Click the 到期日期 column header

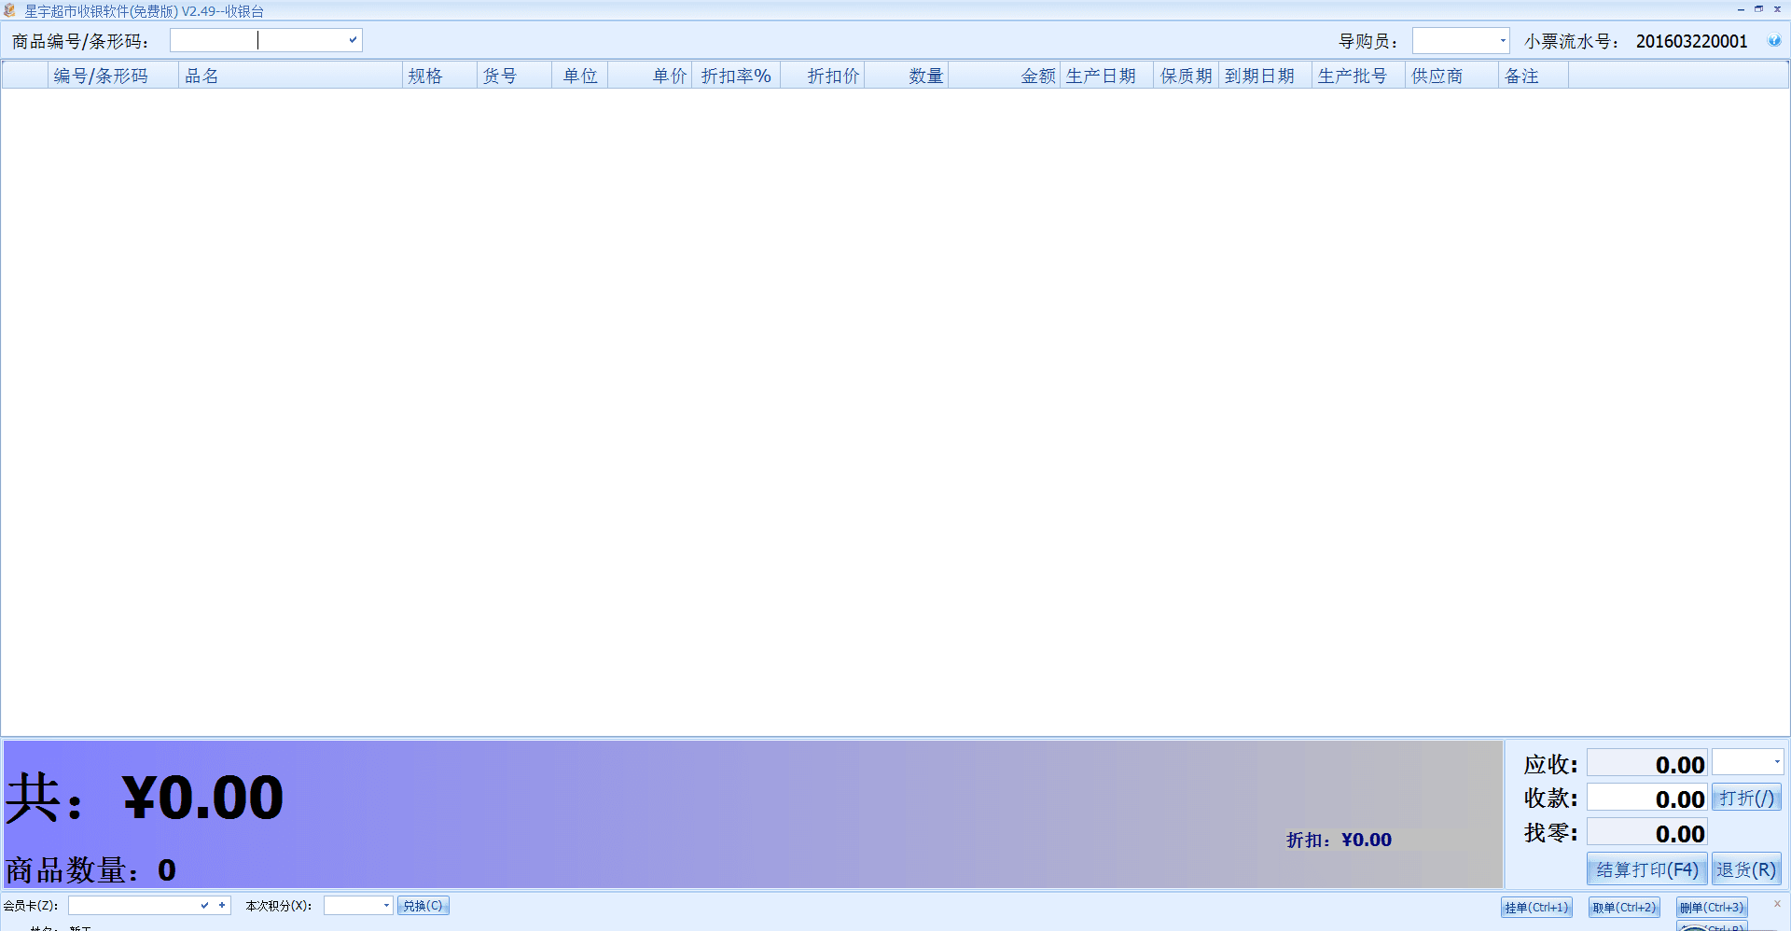click(1265, 76)
